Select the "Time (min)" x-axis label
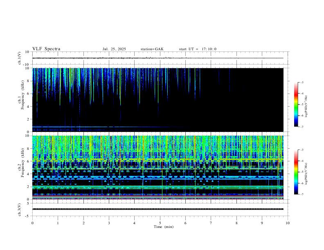 tap(164, 227)
